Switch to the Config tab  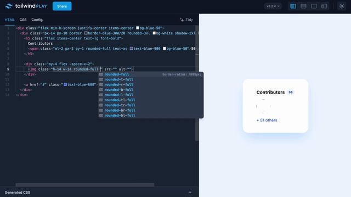[x=37, y=20]
